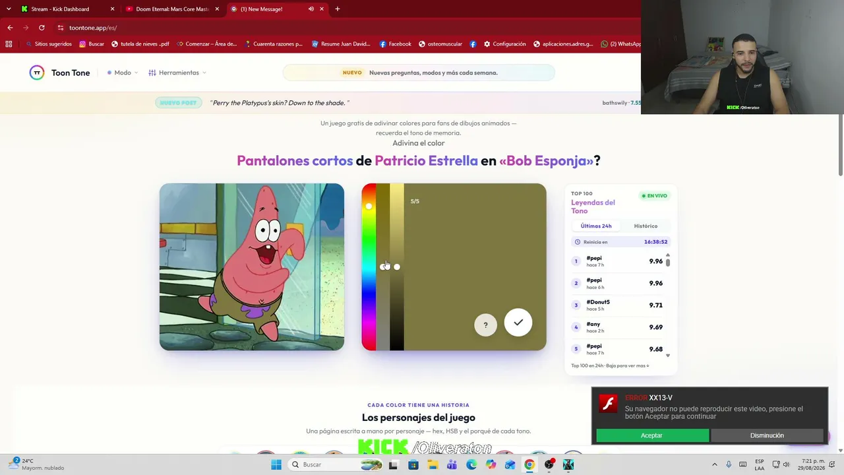The image size is (844, 475).
Task: Open the Configuración bookmark
Action: pyautogui.click(x=504, y=44)
